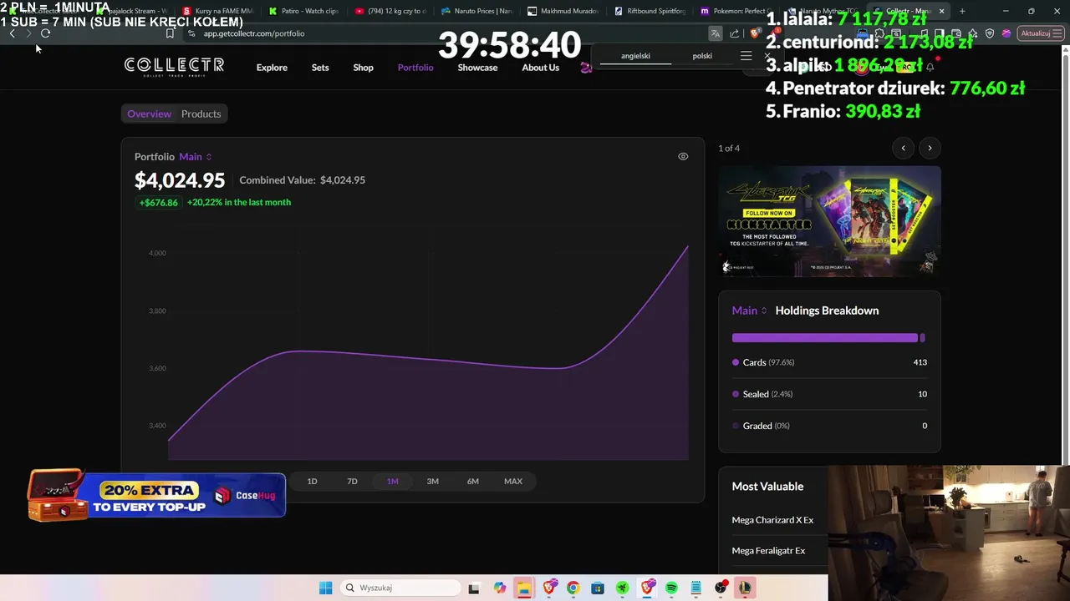Click the address bar URL field
This screenshot has width=1070, height=601.
(x=443, y=33)
